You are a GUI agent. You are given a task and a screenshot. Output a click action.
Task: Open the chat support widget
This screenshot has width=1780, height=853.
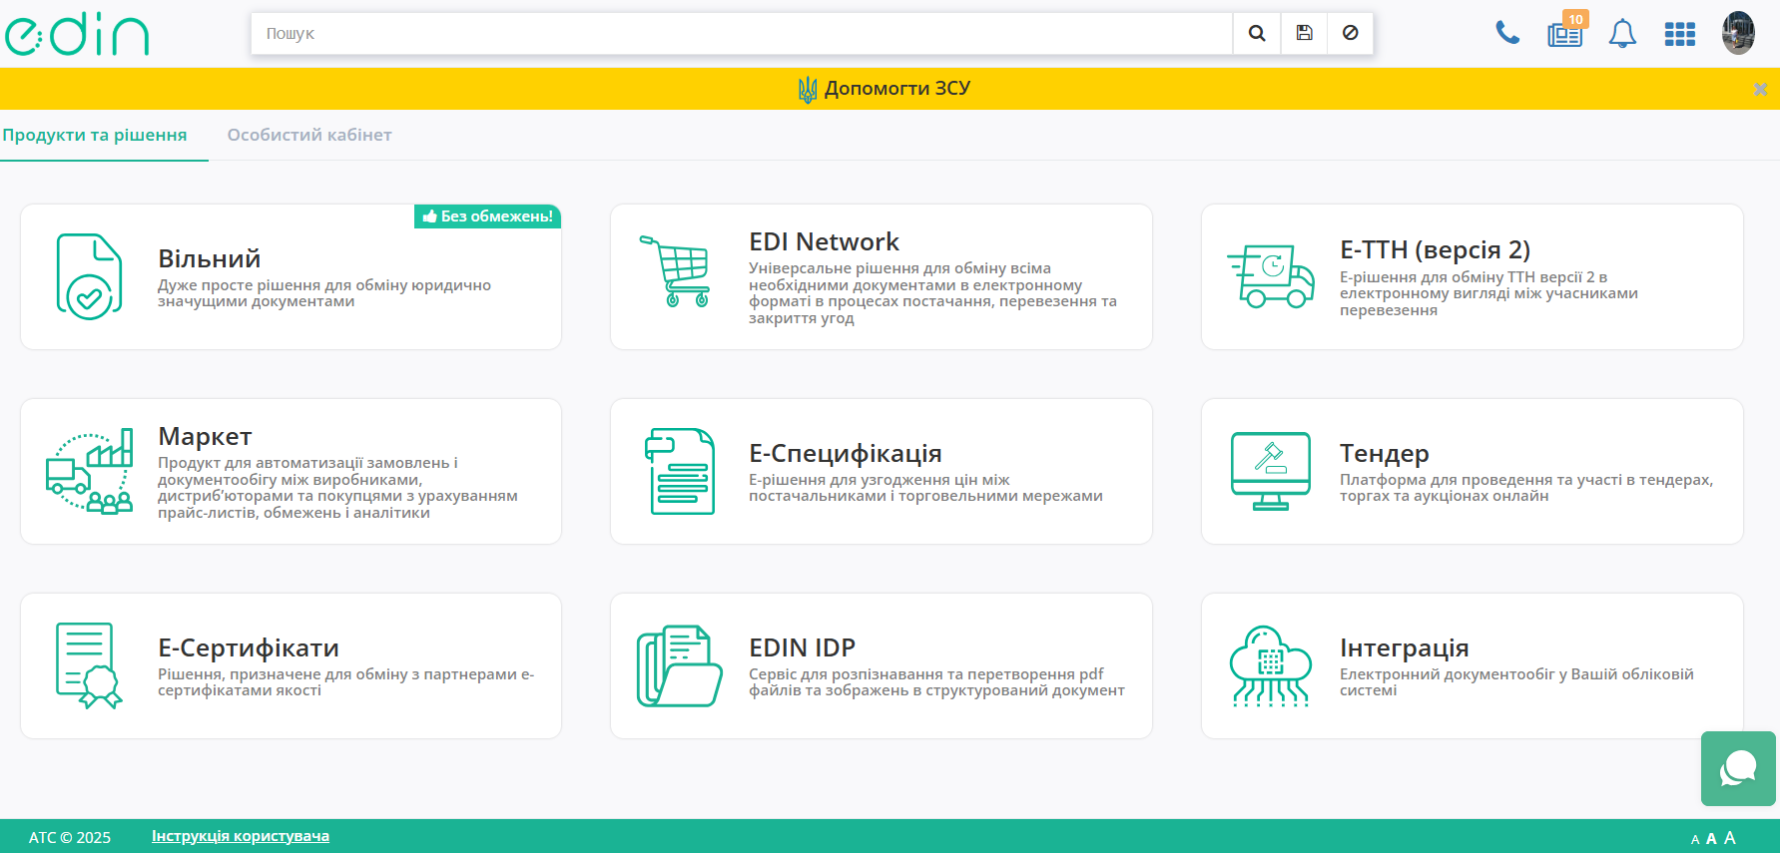(x=1738, y=768)
